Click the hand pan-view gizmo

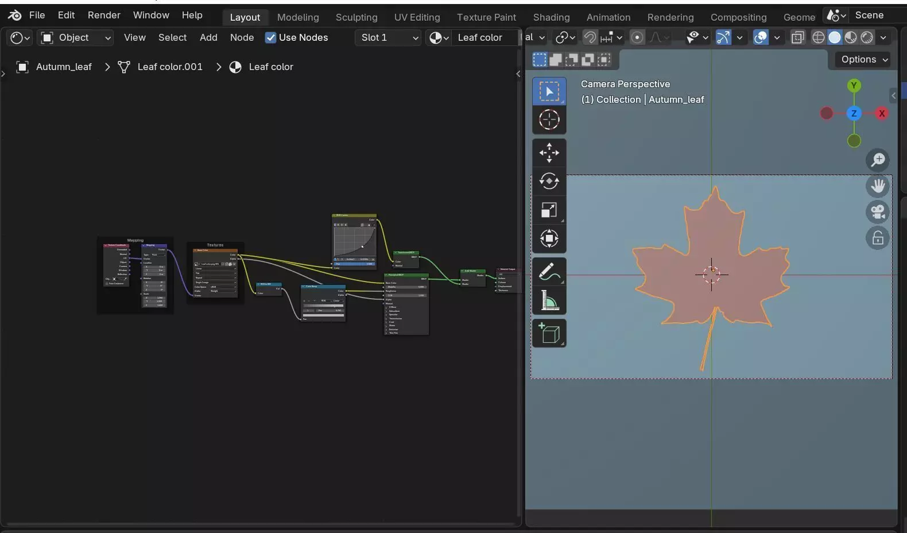click(x=878, y=186)
